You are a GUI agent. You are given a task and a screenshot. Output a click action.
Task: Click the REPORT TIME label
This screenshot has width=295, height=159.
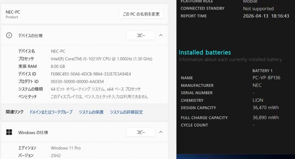coord(194,16)
